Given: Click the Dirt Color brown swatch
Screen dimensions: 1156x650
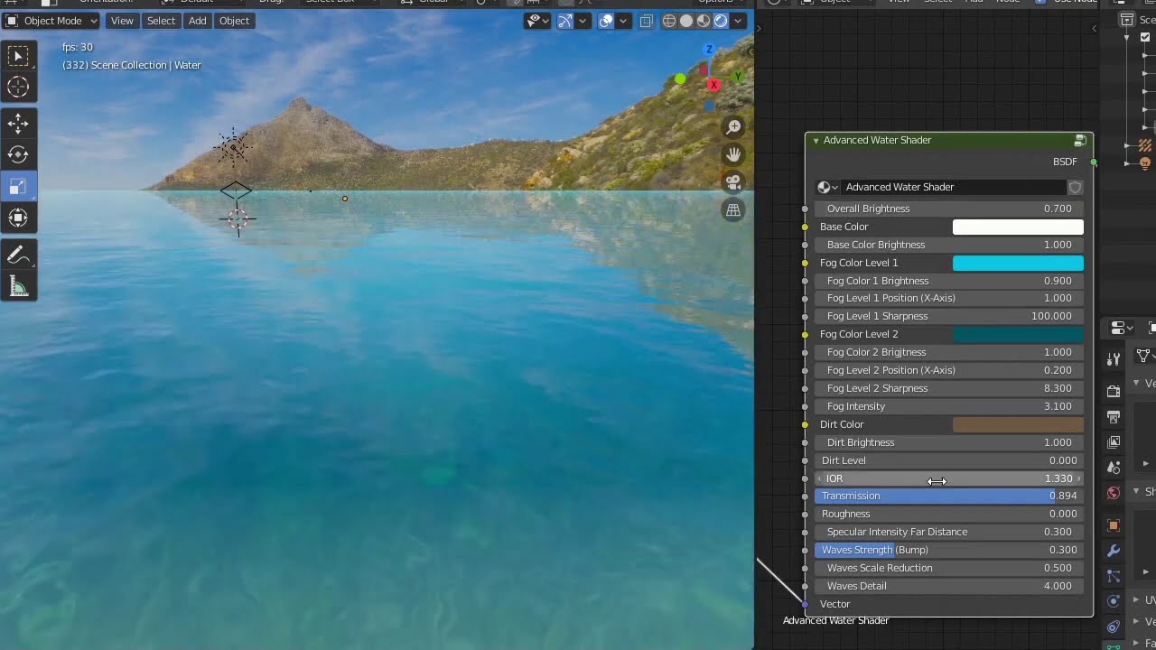Looking at the screenshot, I should (x=1018, y=424).
